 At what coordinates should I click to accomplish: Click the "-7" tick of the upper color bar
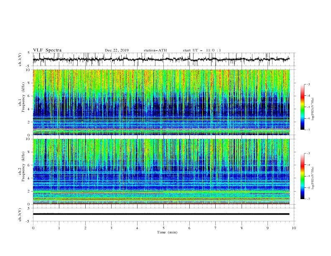(308, 130)
